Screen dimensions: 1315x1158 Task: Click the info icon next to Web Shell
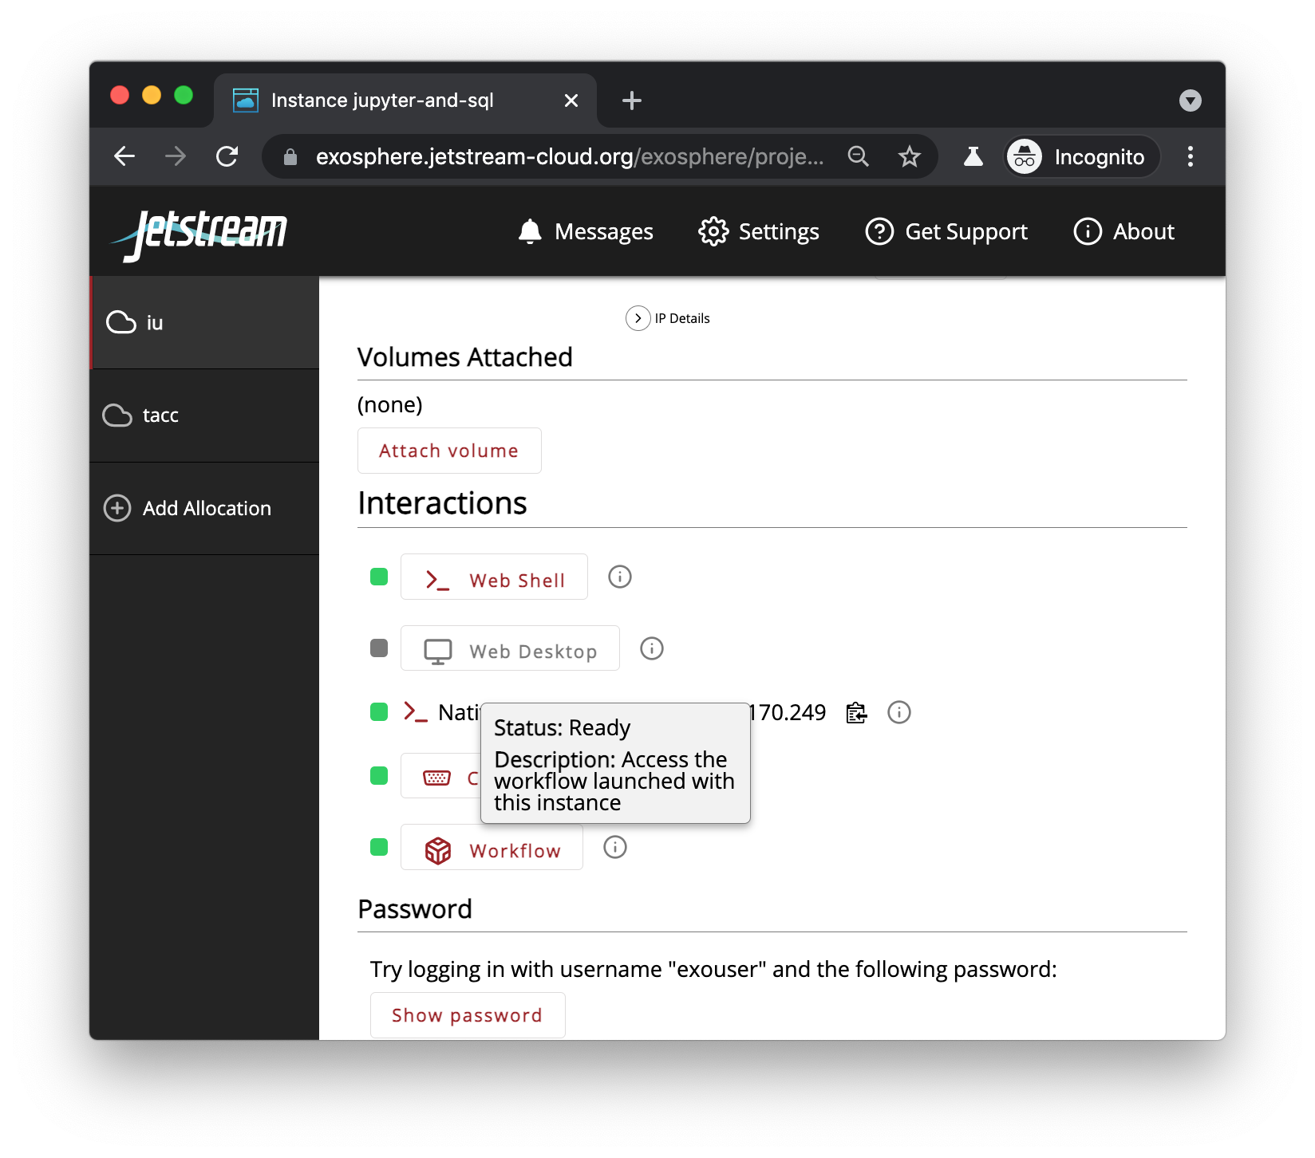[x=620, y=577]
